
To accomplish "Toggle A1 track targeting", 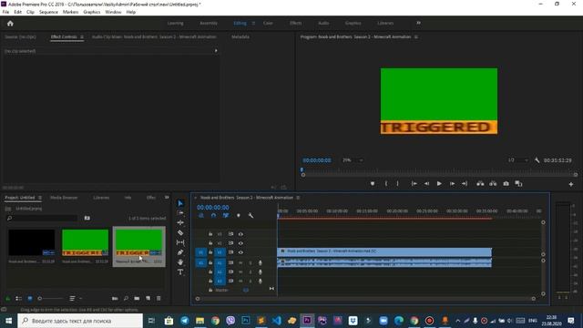I will 220,263.
